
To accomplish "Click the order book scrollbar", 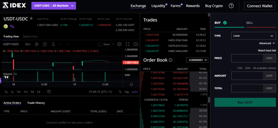I will coord(209,100).
